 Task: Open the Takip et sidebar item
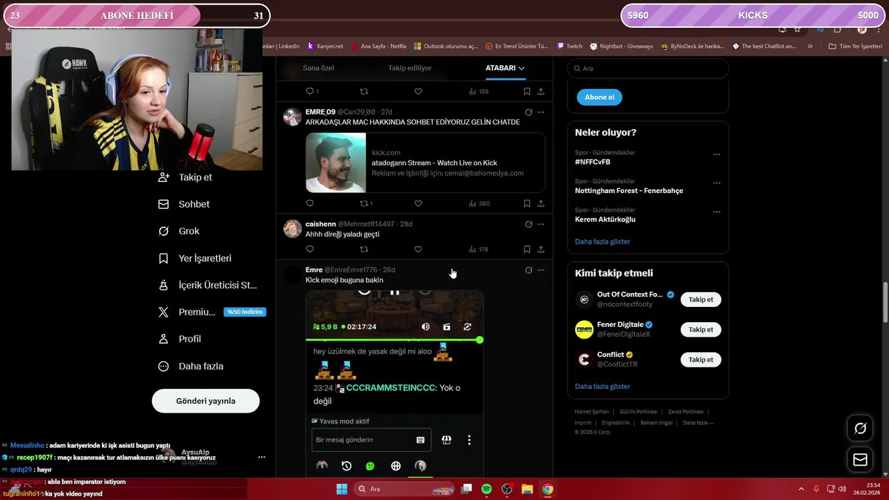pos(185,177)
